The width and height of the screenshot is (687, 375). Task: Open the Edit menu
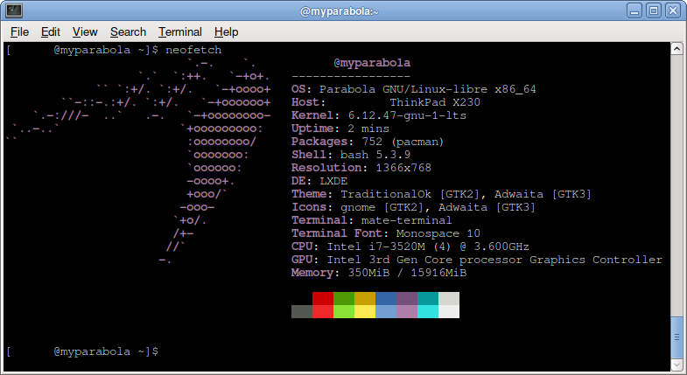point(51,32)
